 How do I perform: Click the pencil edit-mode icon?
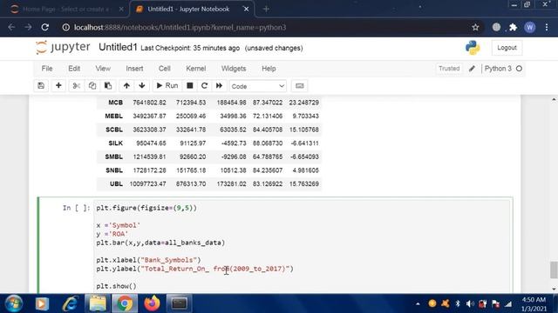pos(472,69)
